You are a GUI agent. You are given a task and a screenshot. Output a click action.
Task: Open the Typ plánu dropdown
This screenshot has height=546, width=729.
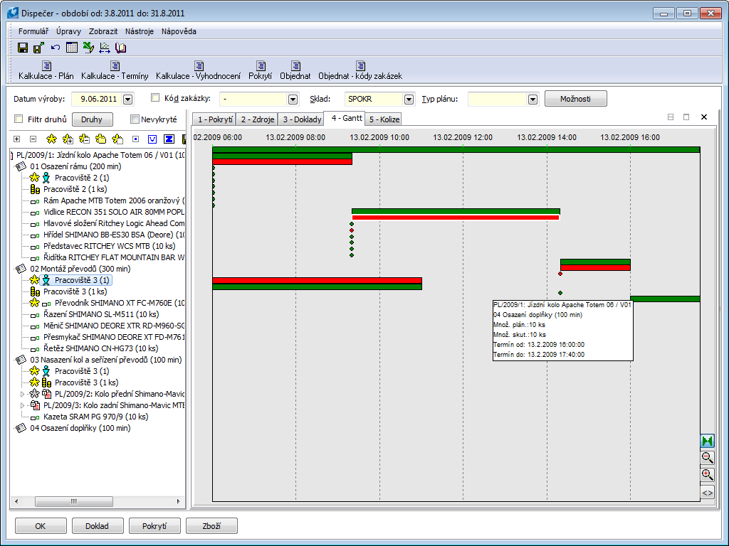click(533, 99)
